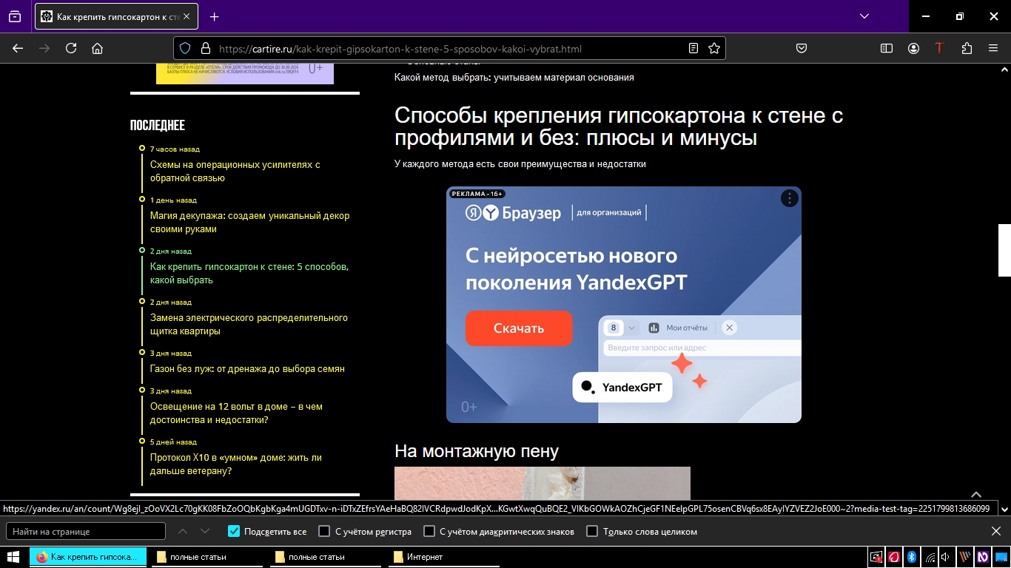Open second 'полные статьи' taskbar folder

click(x=326, y=557)
